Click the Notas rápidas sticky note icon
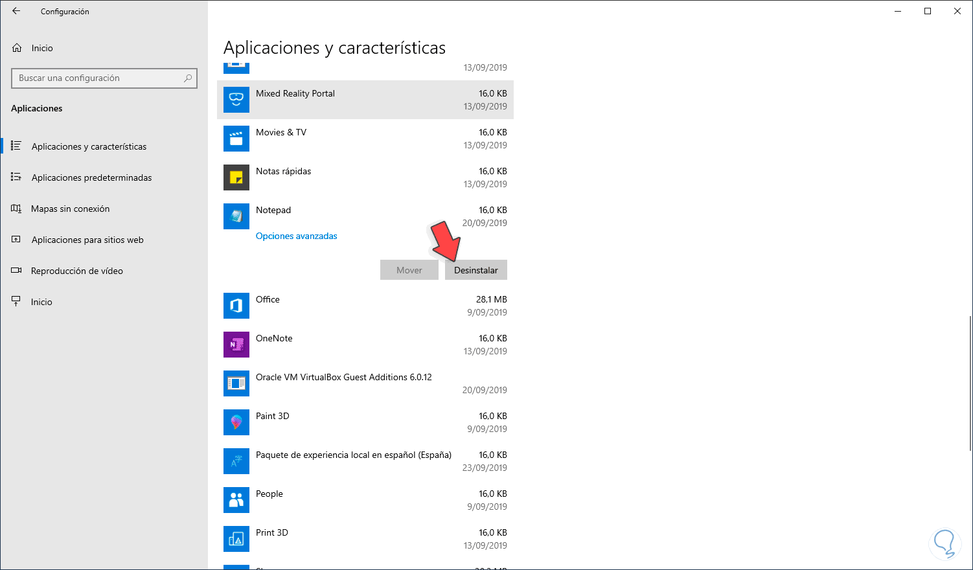 click(x=236, y=177)
